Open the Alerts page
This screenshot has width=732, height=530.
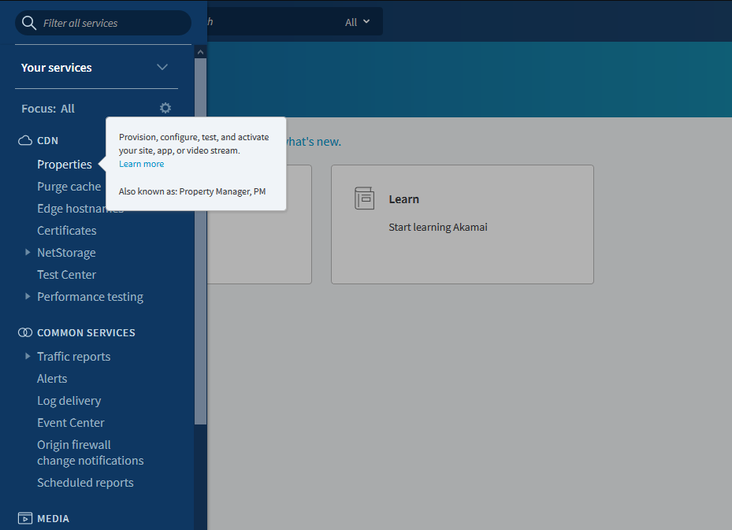pos(52,379)
